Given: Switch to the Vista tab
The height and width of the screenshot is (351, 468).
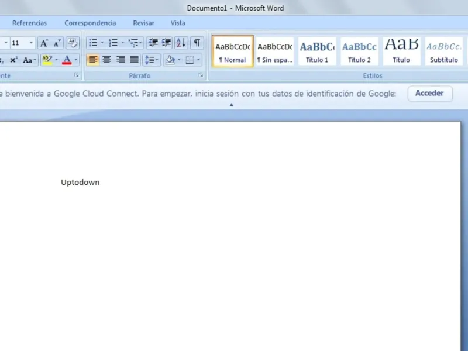Looking at the screenshot, I should pos(178,23).
